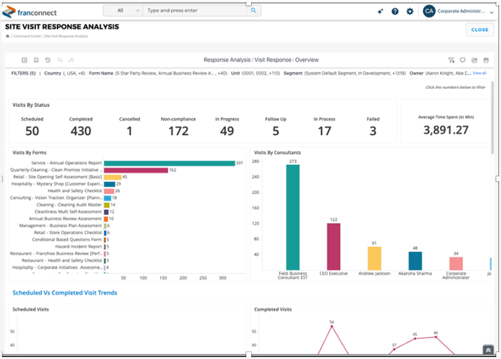Select the Retail Site Opening Self Assessment bar

coord(113,177)
